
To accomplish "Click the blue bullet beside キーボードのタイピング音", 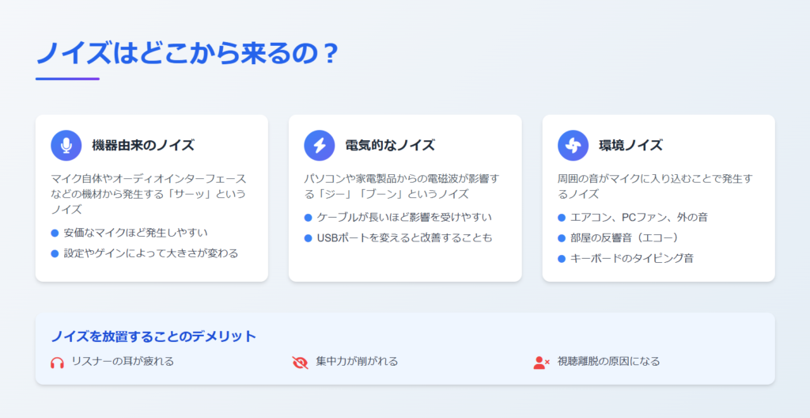I will 562,259.
